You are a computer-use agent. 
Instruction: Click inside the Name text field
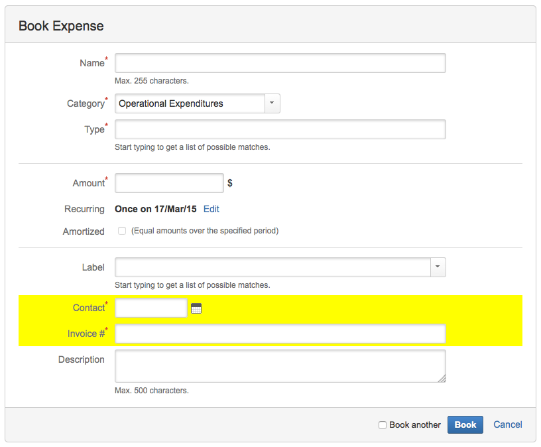280,63
